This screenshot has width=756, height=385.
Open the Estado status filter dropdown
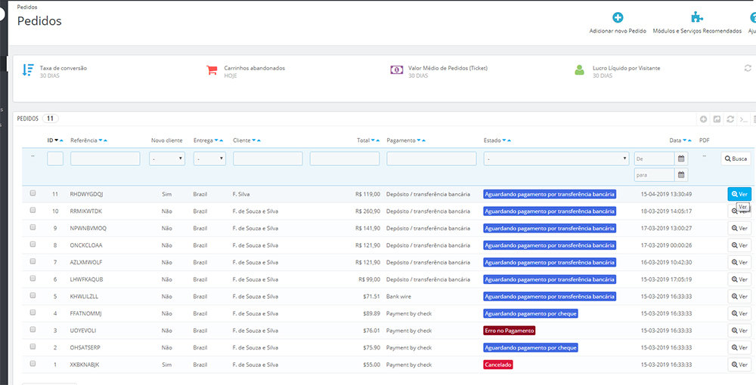(x=556, y=159)
